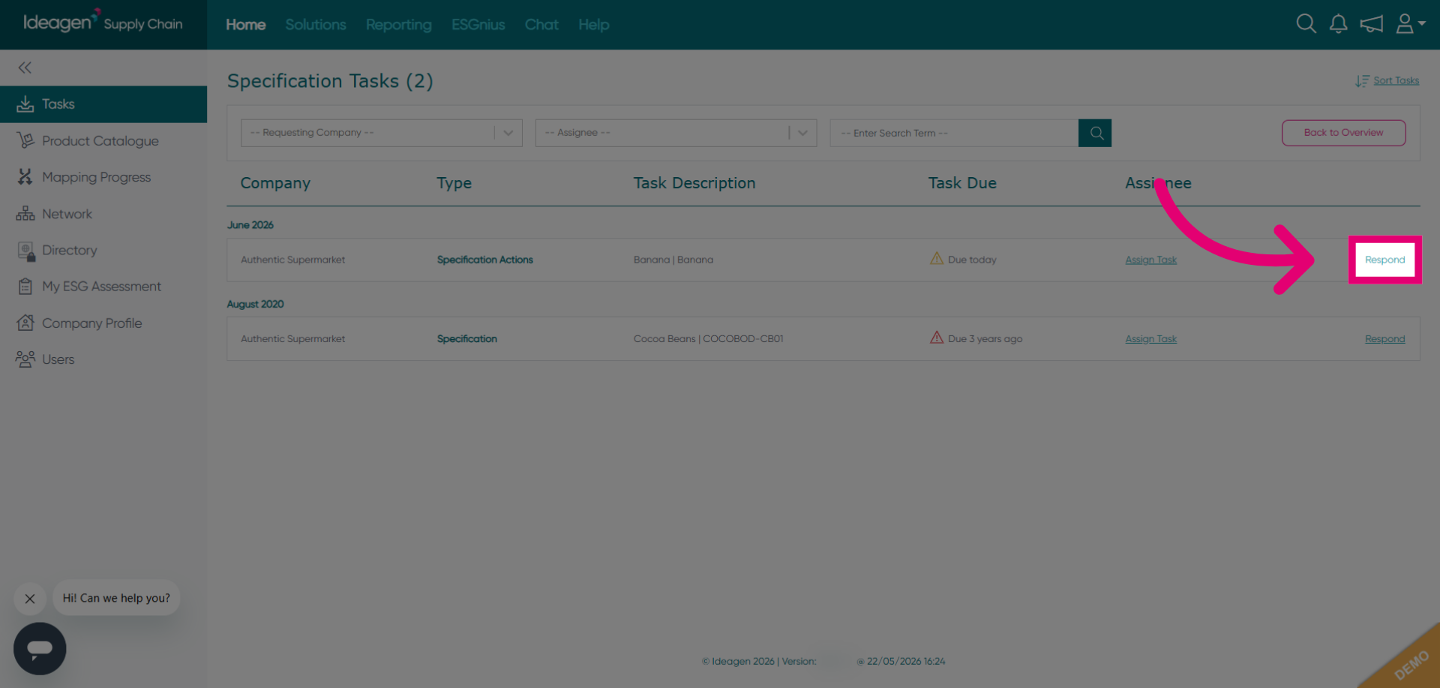
Task: Click Back to Overview button
Action: point(1343,133)
